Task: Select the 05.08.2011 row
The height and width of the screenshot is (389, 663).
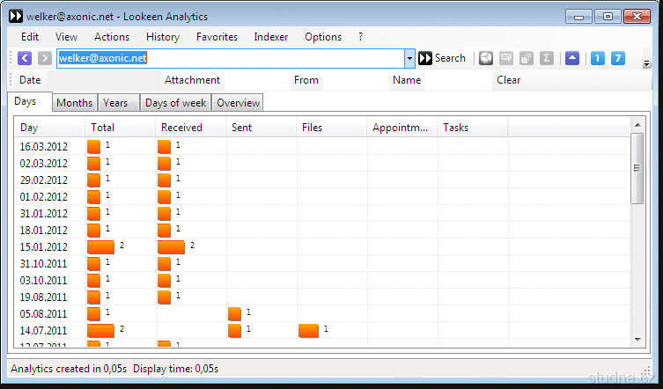Action: tap(322, 313)
